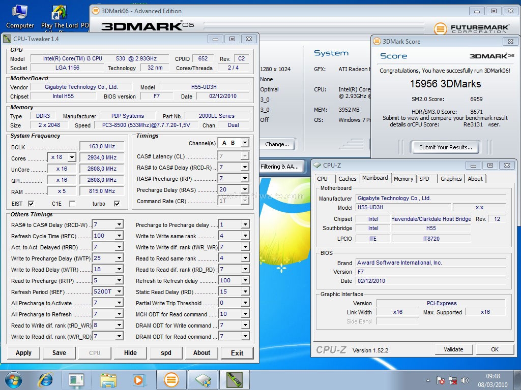Open Refresh to Refresh delay dropdown
This screenshot has width=521, height=390.
245,280
